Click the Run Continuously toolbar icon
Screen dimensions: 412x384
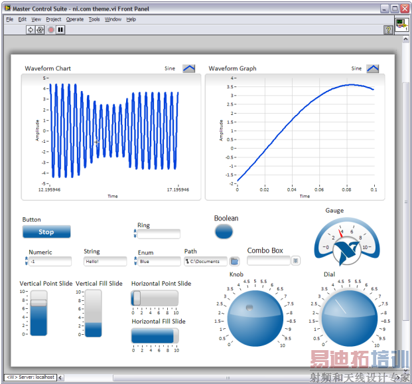click(x=40, y=30)
